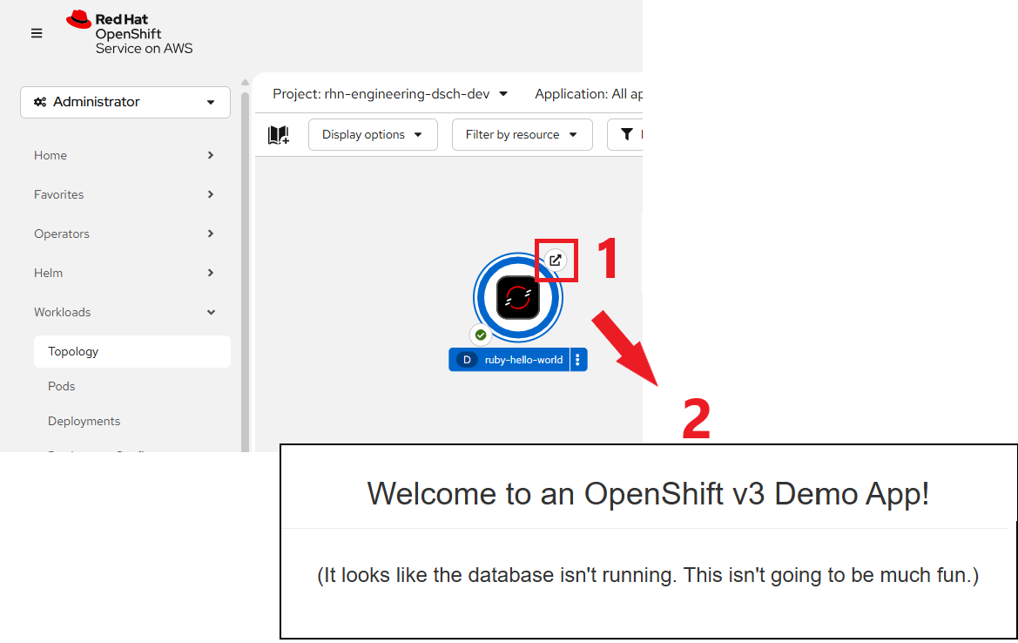Open the Administrator perspective switcher
1018x643 pixels.
(x=125, y=102)
